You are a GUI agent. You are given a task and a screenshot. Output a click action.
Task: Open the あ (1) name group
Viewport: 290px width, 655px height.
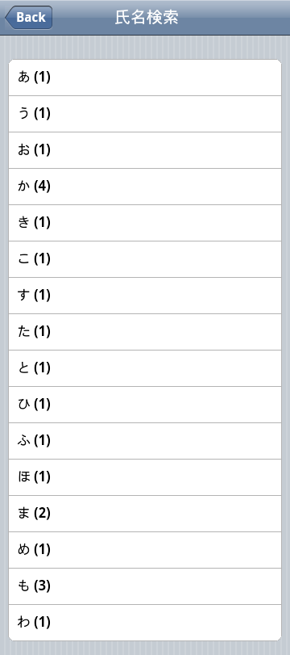[145, 78]
